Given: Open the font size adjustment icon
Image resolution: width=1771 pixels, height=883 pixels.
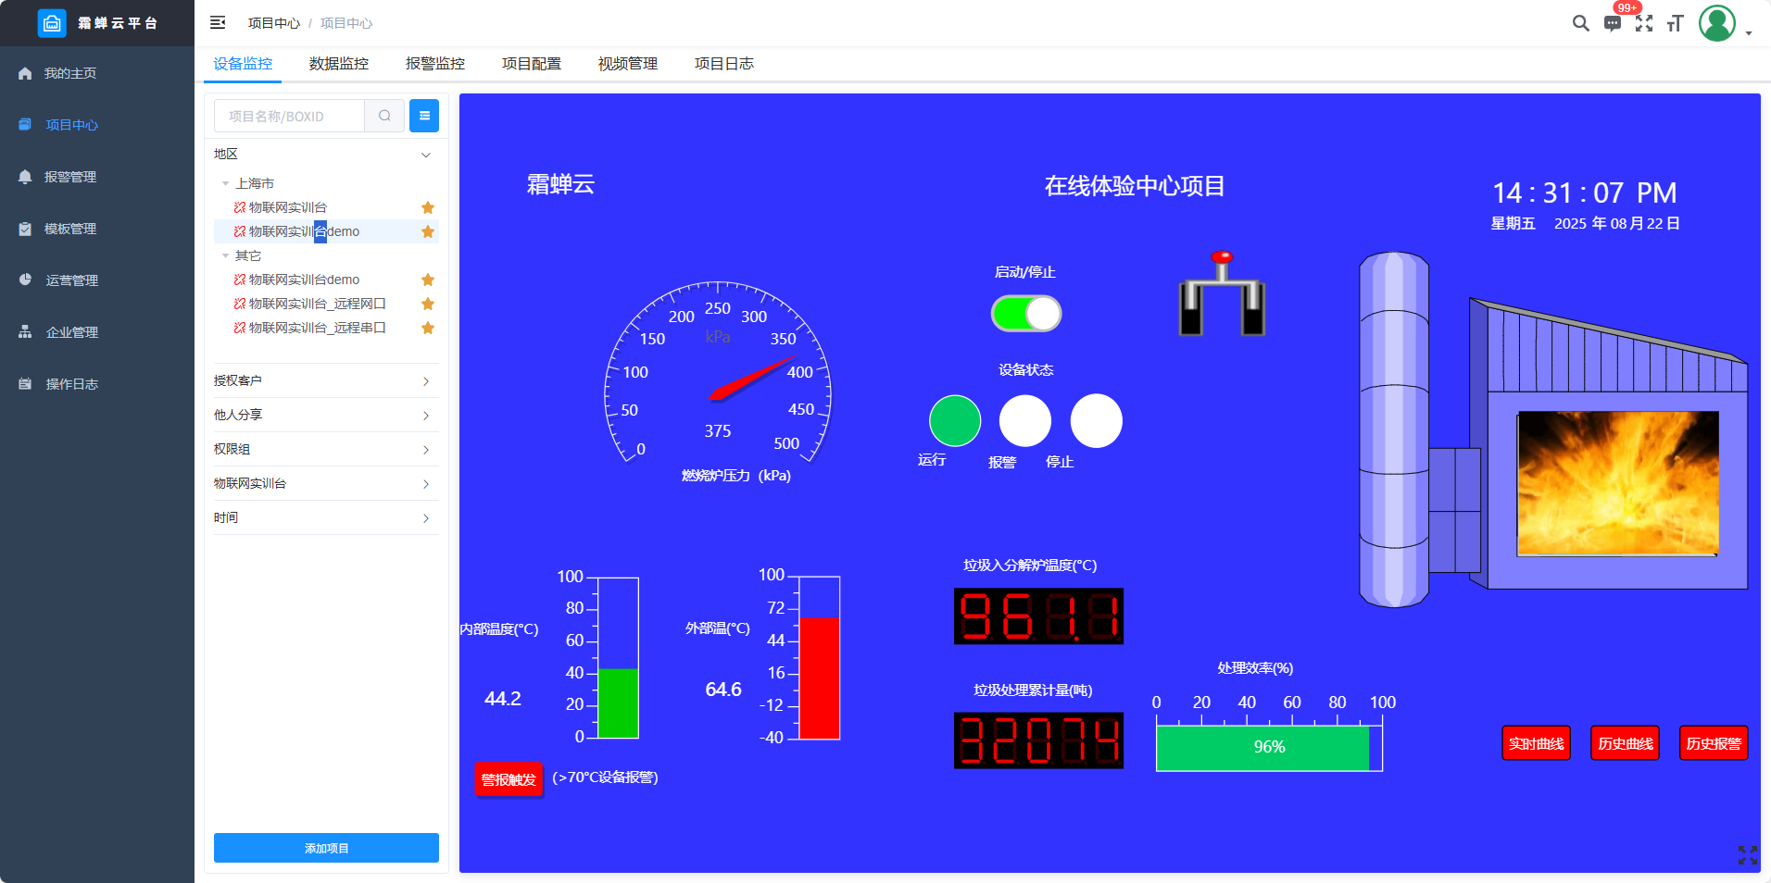Looking at the screenshot, I should [1675, 23].
